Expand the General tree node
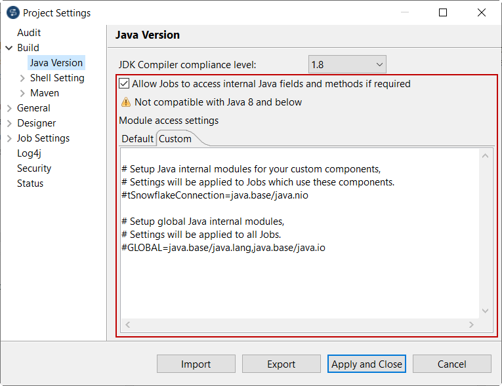This screenshot has height=386, width=502. coord(9,108)
